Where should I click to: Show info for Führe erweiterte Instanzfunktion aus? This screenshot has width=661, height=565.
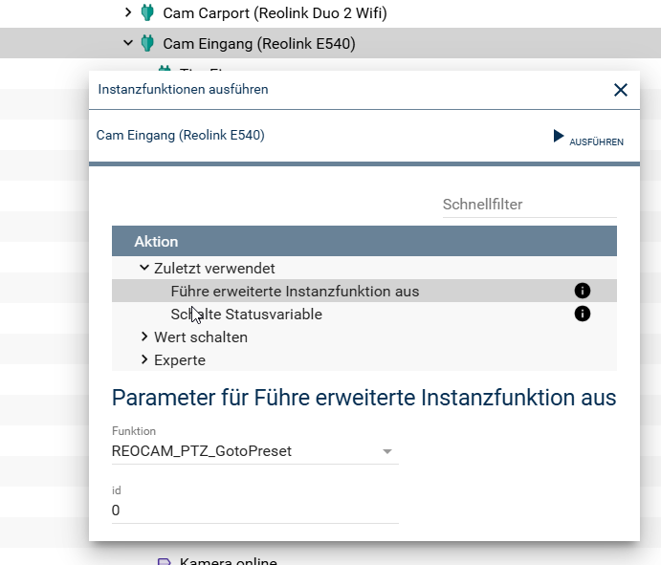[x=582, y=291]
